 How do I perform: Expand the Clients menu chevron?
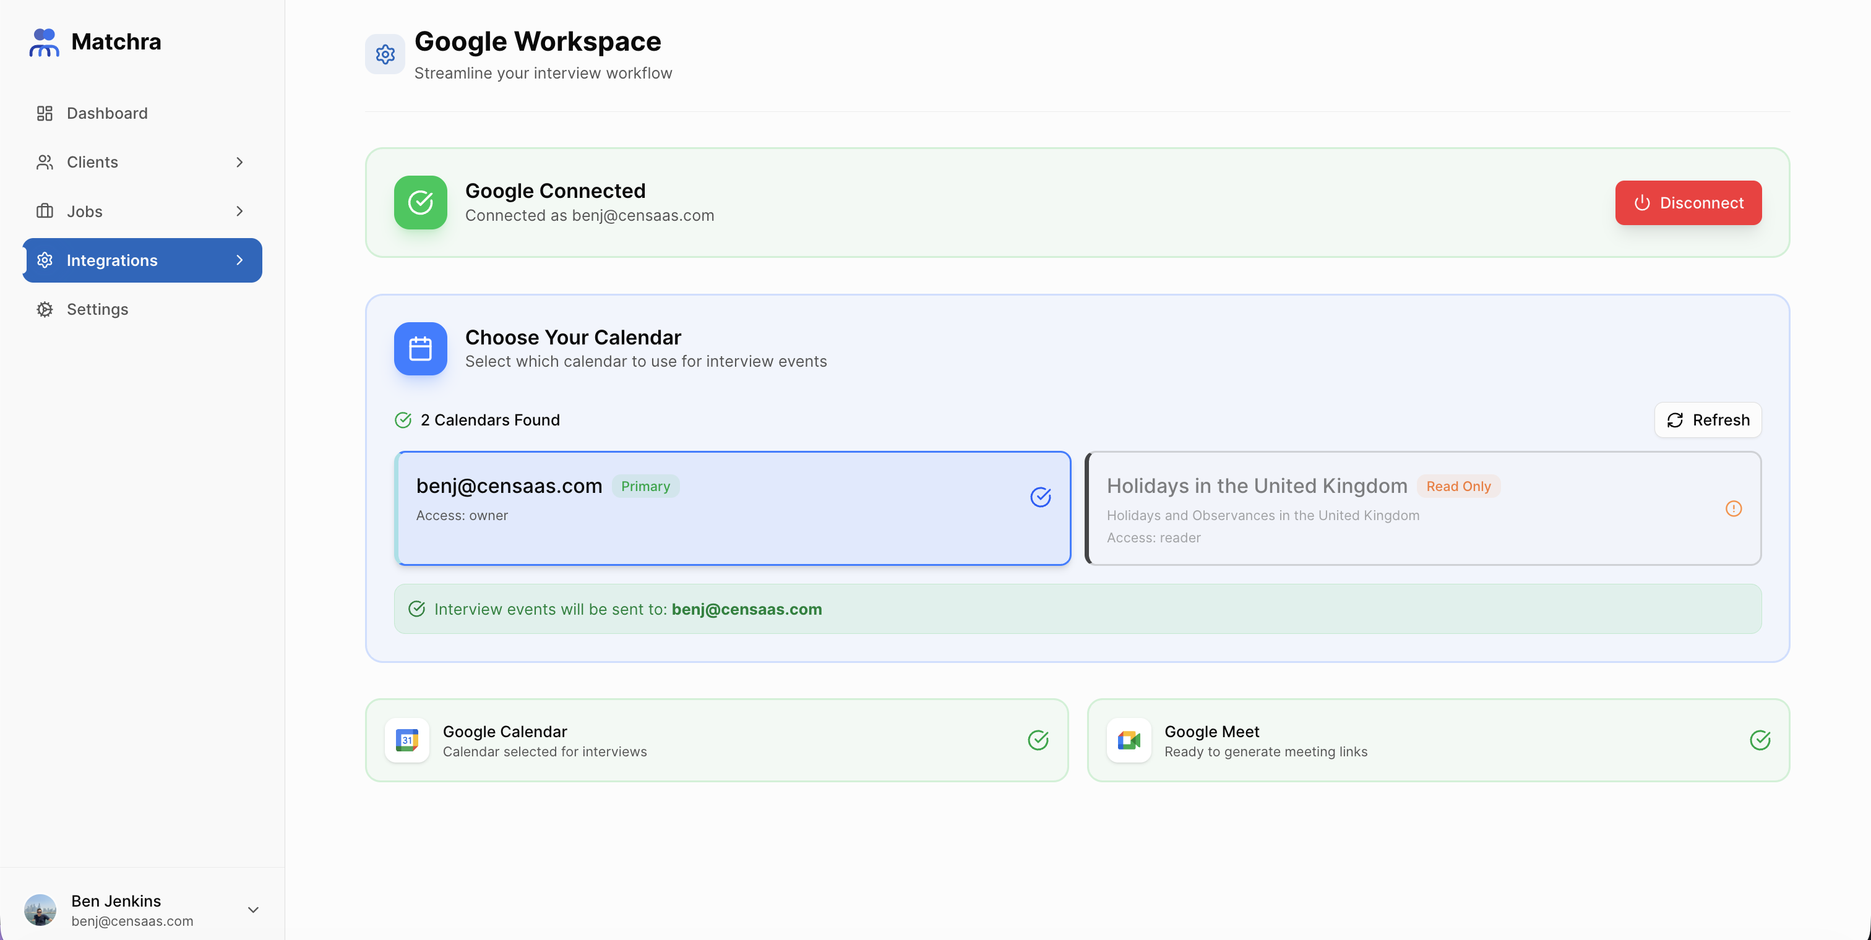point(239,163)
